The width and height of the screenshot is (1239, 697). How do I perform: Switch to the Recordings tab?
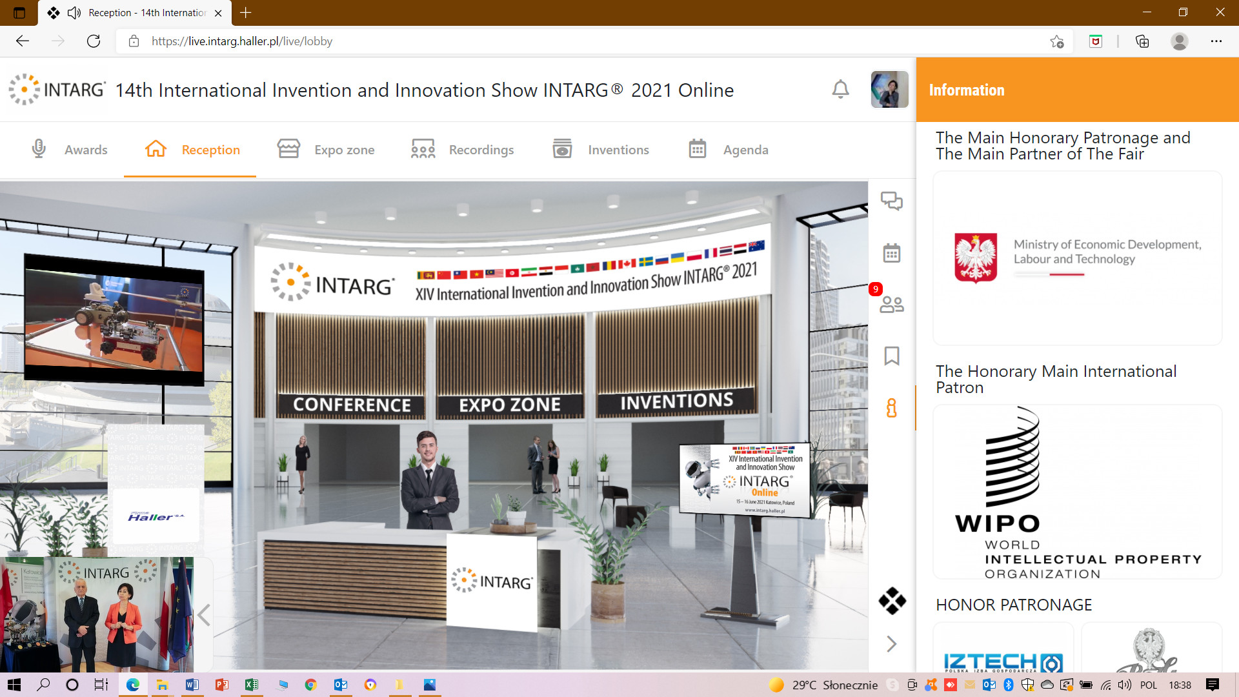[462, 150]
